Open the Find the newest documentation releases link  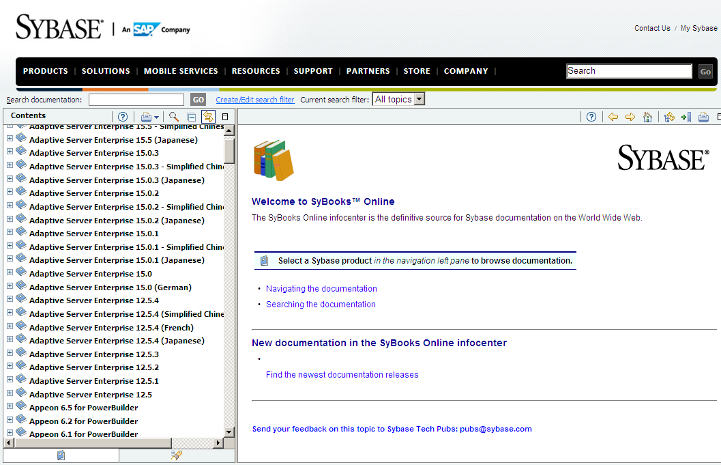342,375
